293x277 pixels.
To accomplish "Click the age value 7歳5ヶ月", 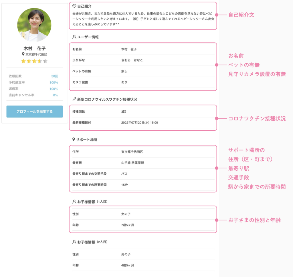I will (x=127, y=225).
